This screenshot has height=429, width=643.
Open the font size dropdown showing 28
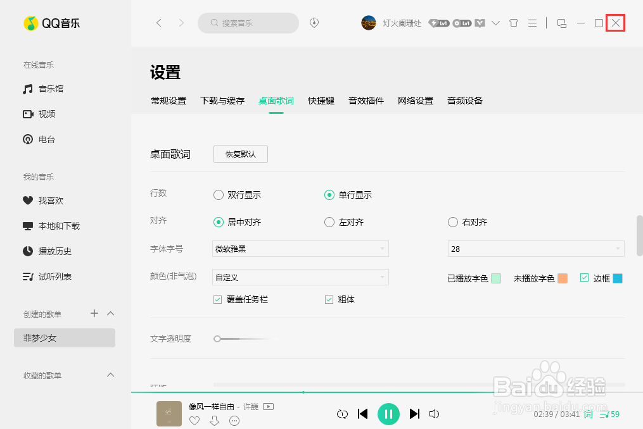(535, 249)
